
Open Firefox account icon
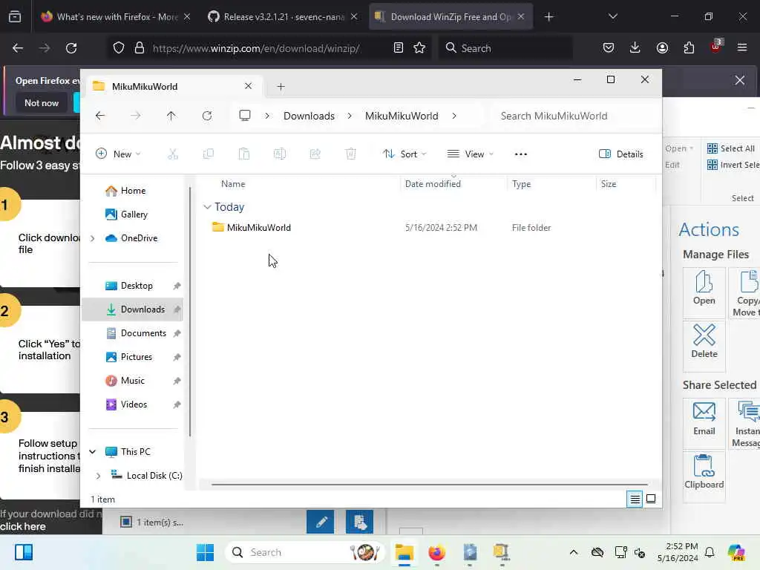(662, 48)
